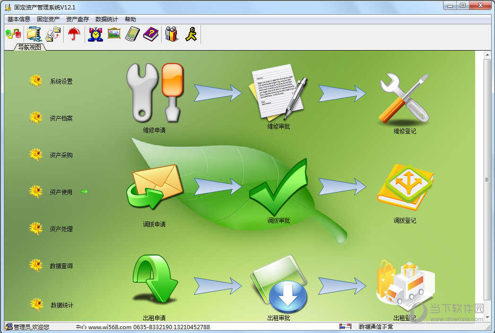Open the 维修登记 crossed tools icon

pos(405,98)
